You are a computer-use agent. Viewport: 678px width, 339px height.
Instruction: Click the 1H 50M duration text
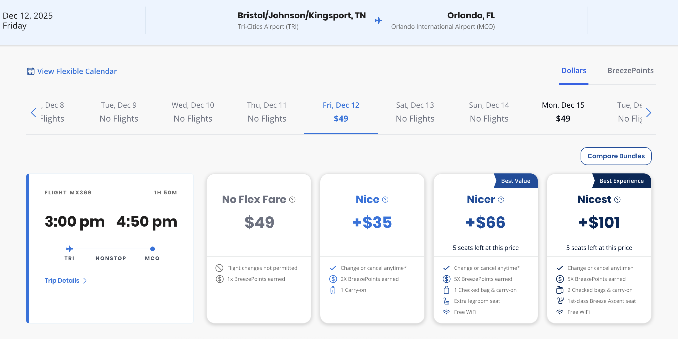tap(165, 193)
